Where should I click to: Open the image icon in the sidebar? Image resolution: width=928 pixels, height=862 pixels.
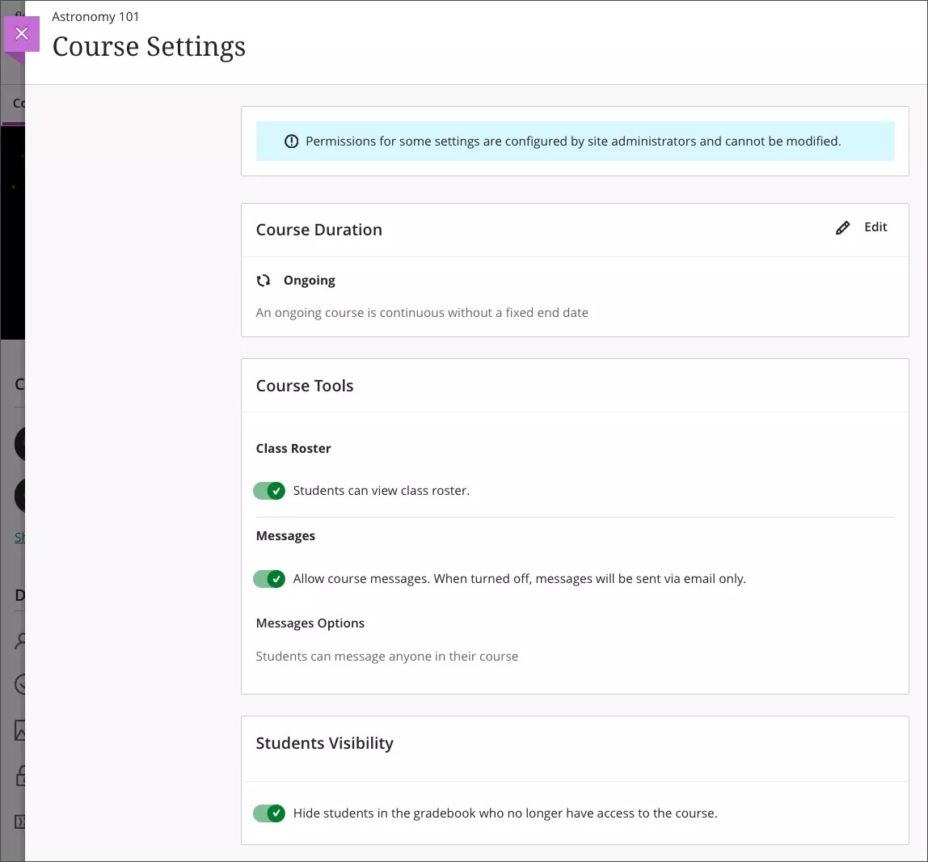tap(20, 730)
